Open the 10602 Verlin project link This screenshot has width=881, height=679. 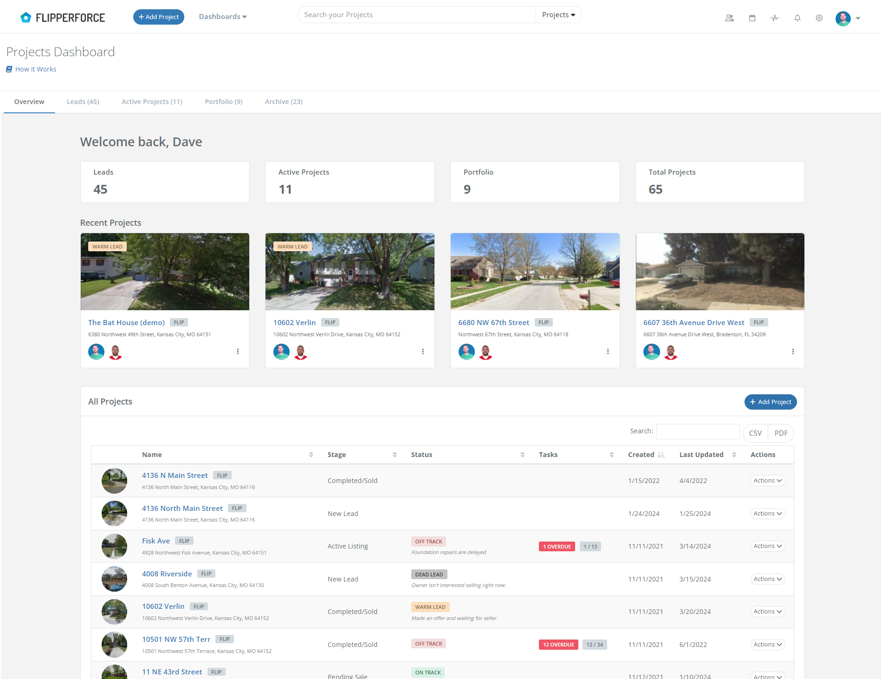tap(294, 322)
